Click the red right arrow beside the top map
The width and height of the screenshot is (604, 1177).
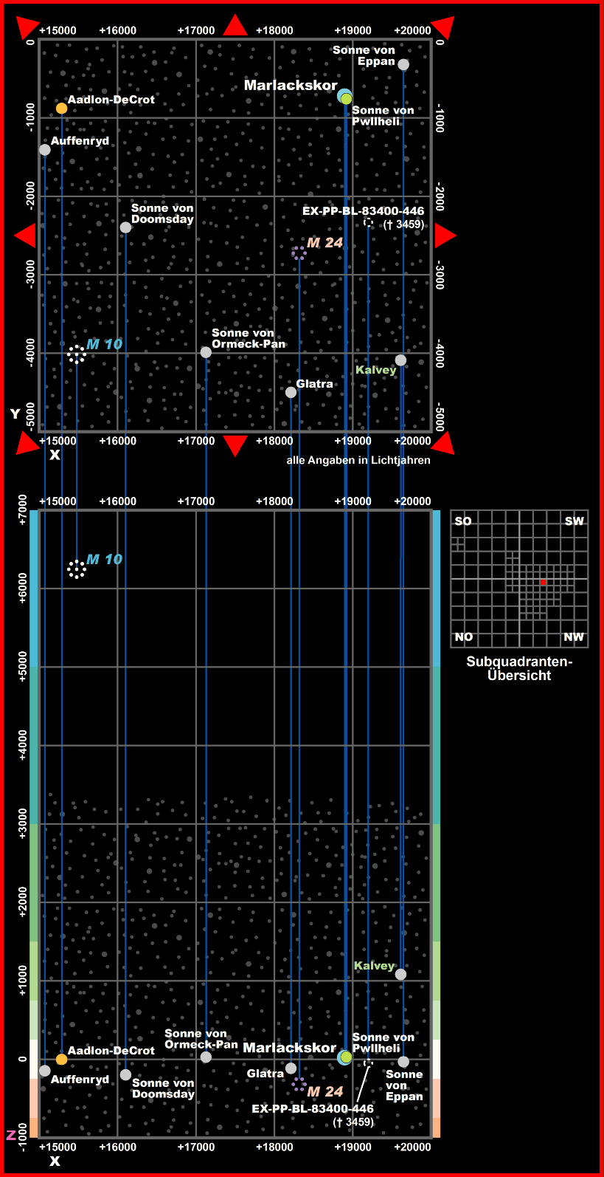coord(445,236)
